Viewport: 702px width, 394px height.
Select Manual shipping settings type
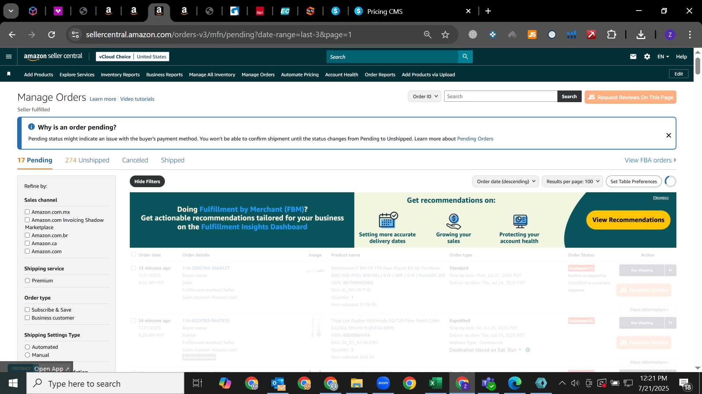27,355
